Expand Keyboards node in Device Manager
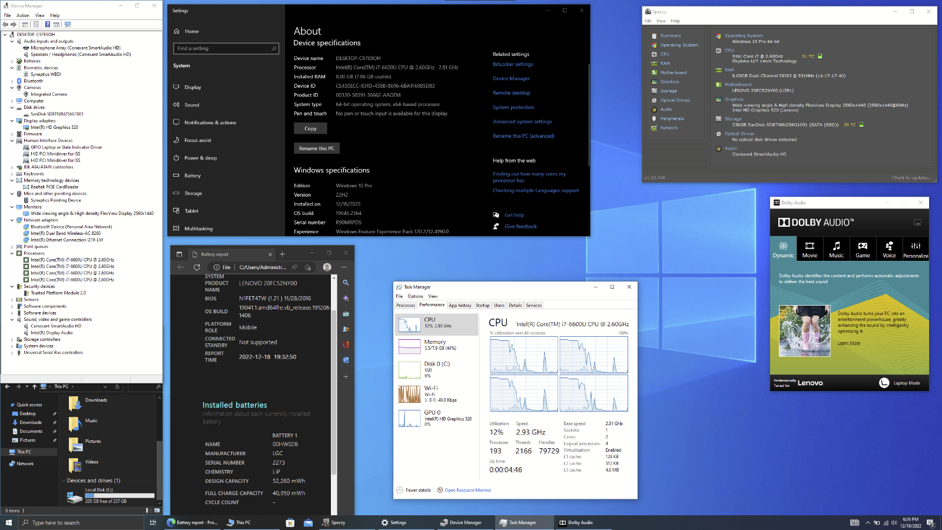The image size is (942, 530). tap(12, 174)
